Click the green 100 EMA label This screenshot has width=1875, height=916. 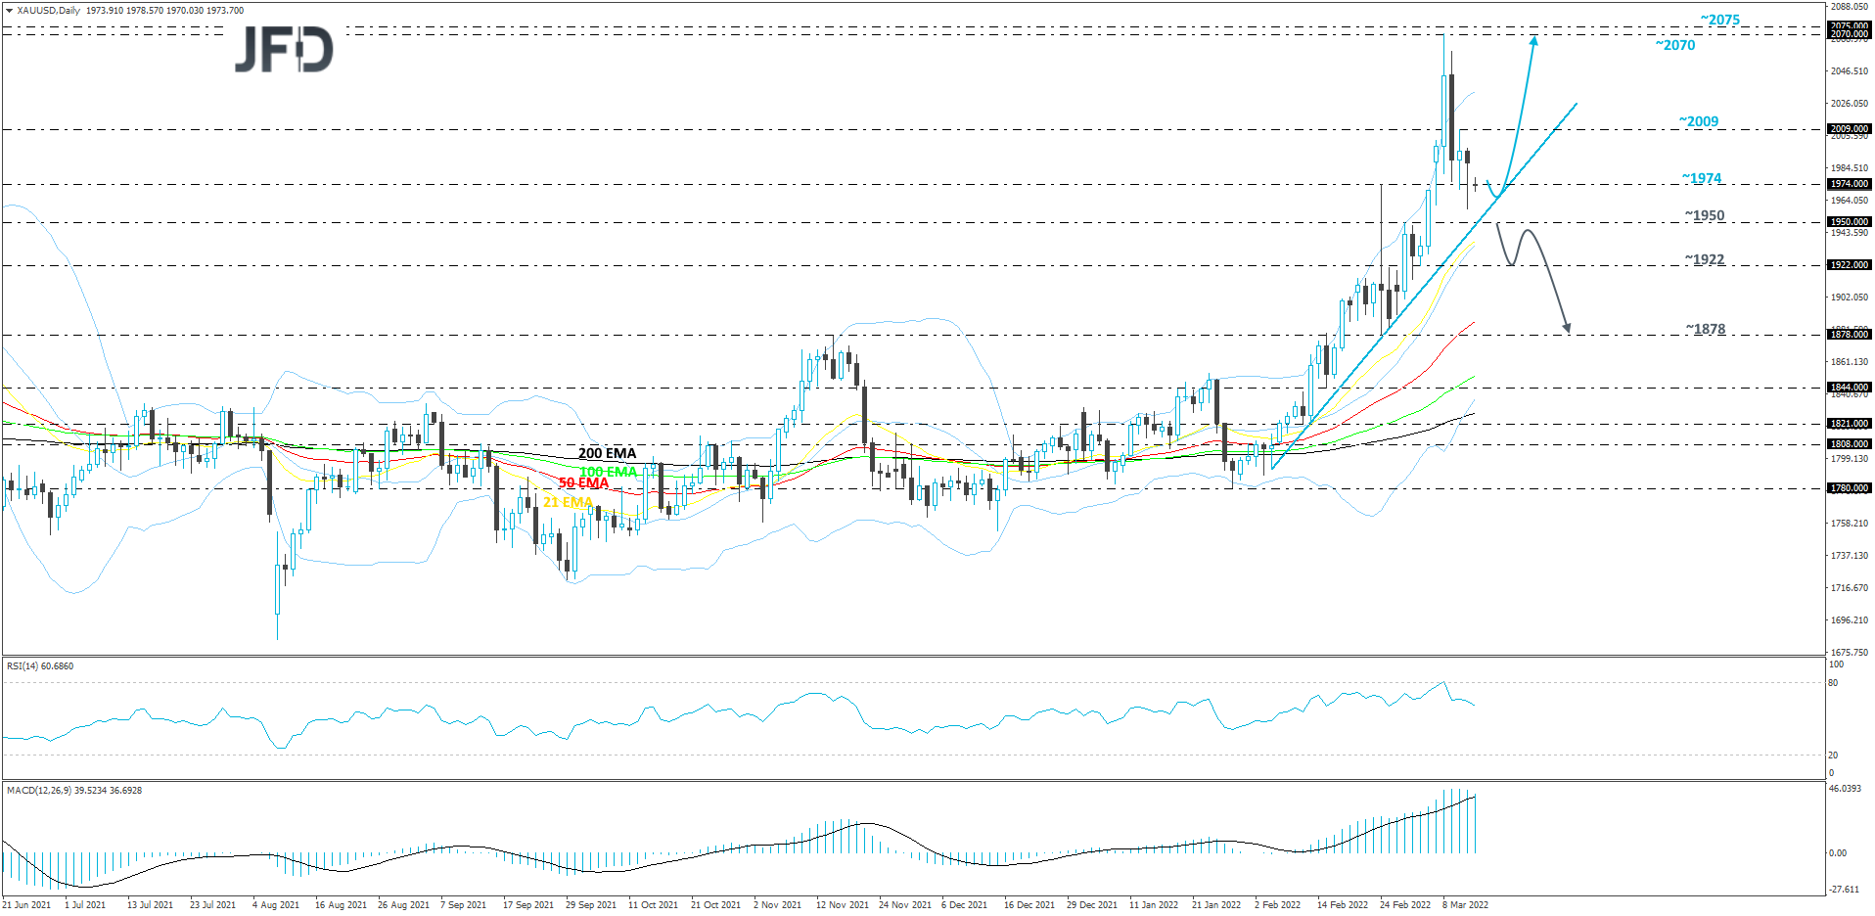(607, 470)
